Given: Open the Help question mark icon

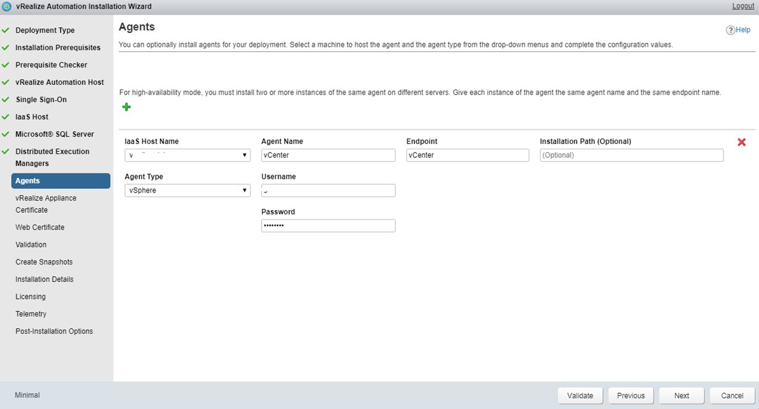Looking at the screenshot, I should pos(731,30).
